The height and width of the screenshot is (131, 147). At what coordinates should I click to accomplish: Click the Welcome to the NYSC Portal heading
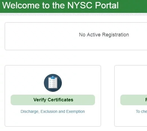point(60,5)
